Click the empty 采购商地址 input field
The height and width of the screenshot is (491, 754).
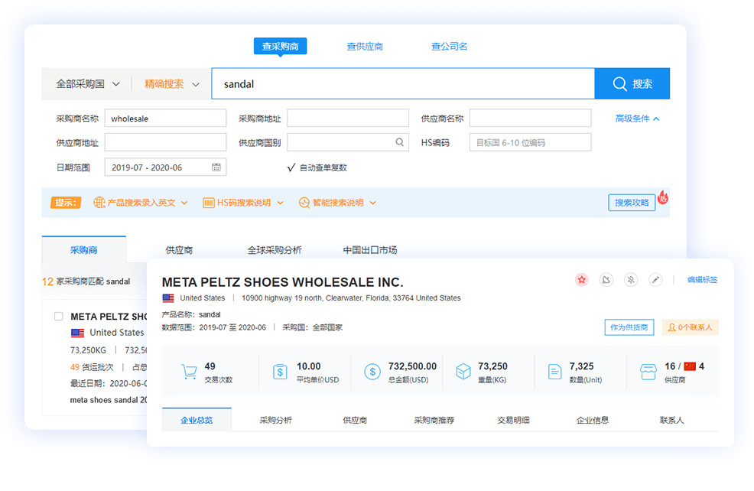pos(348,119)
